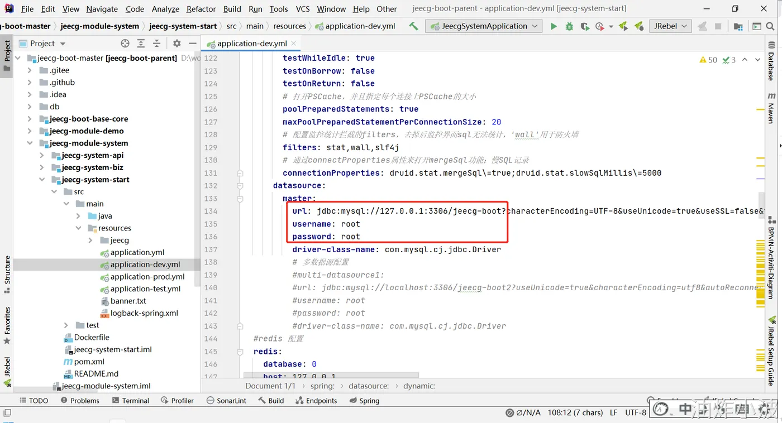Open JeecgSystemApplication run configuration dropdown

pos(484,26)
